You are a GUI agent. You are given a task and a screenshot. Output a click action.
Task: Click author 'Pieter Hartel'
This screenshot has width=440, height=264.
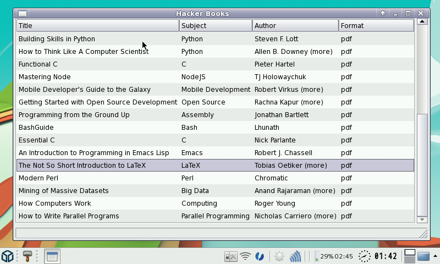click(x=274, y=64)
